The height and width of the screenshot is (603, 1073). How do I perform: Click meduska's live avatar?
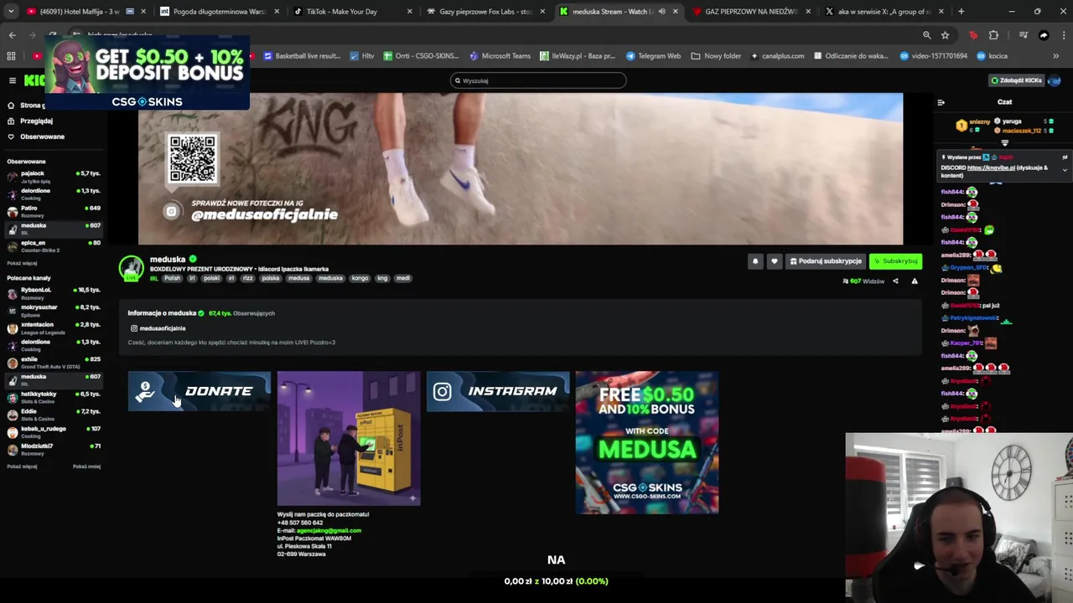[131, 268]
